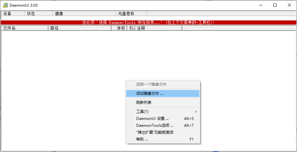Image resolution: width=297 pixels, height=152 pixels.
Task: Sort by 文件名 column header
Action: (25, 28)
